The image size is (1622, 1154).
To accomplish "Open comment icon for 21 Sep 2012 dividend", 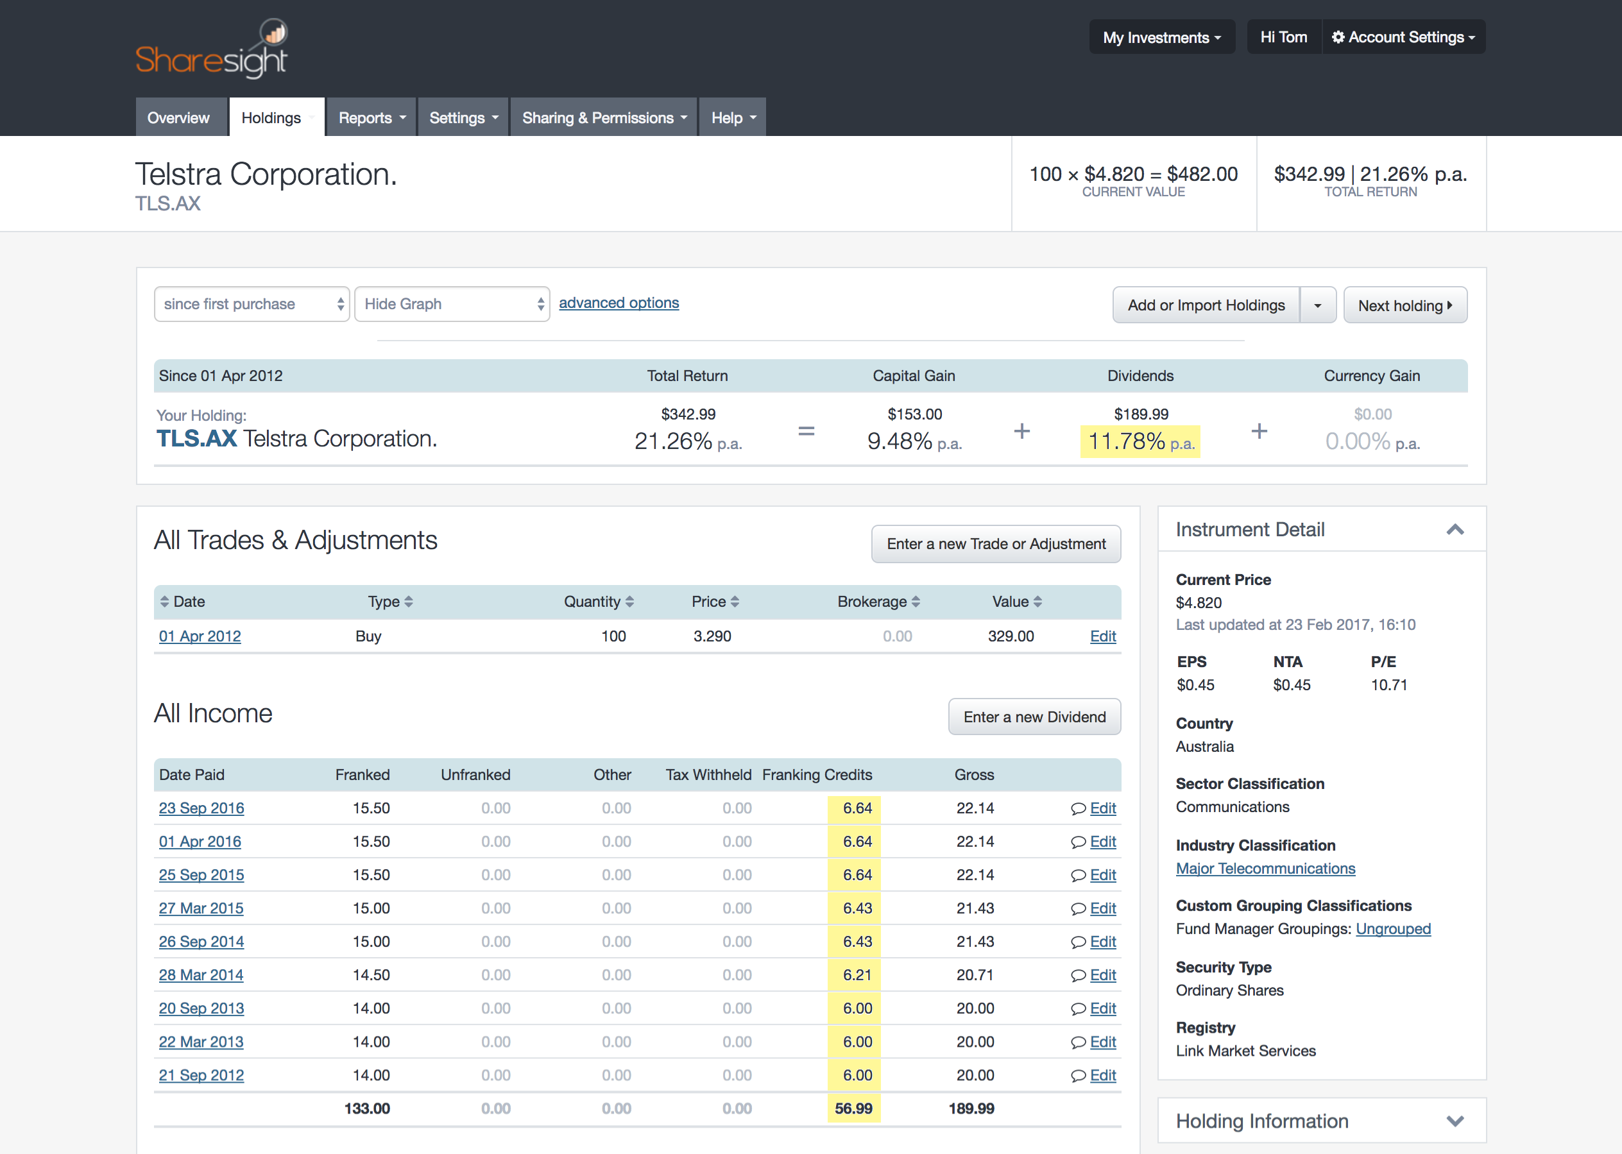I will coord(1077,1076).
